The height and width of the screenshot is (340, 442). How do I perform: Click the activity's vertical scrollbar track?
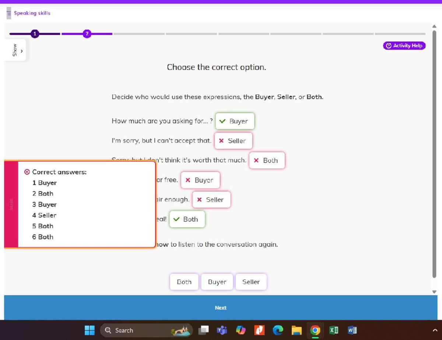(x=434, y=155)
